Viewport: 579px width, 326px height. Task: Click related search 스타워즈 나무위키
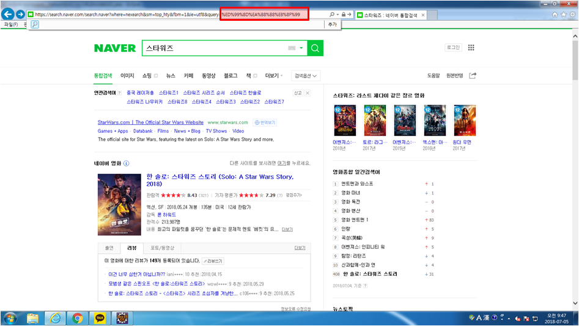click(144, 102)
